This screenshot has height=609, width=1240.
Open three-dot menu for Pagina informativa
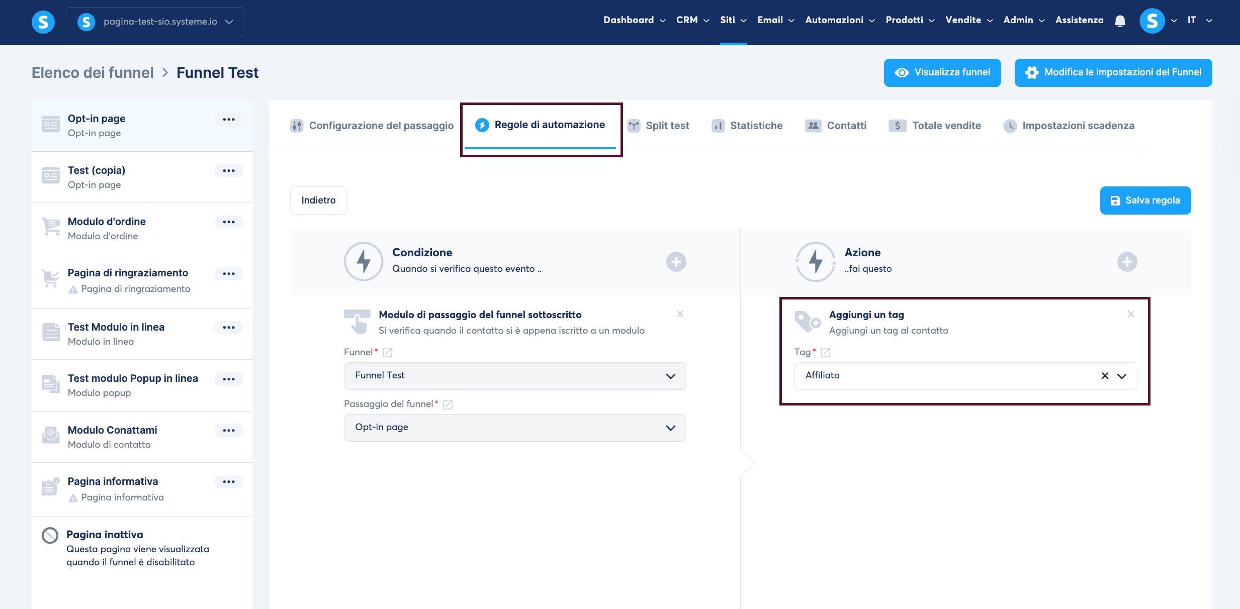(x=229, y=482)
